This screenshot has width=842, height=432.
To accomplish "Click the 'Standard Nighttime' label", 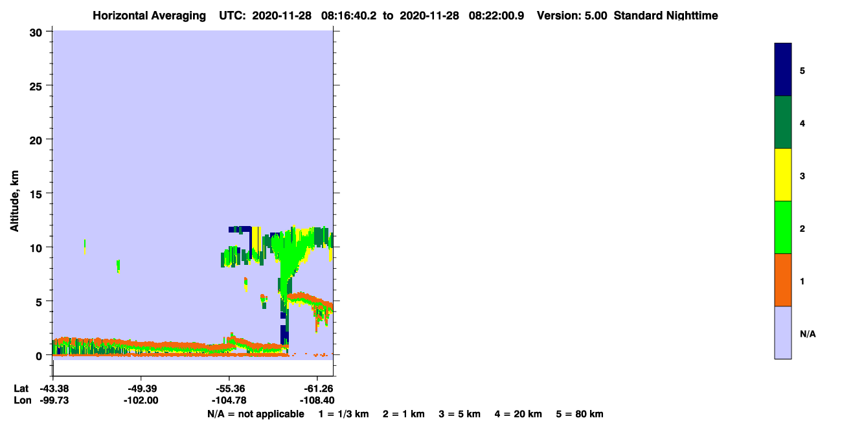I will 666,16.
